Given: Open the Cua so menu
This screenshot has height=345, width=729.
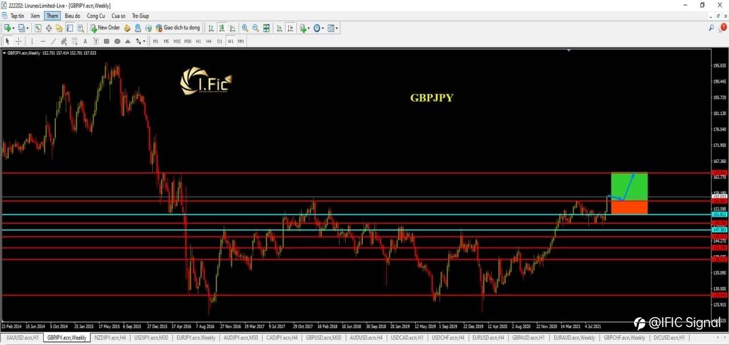Looking at the screenshot, I should pos(118,16).
